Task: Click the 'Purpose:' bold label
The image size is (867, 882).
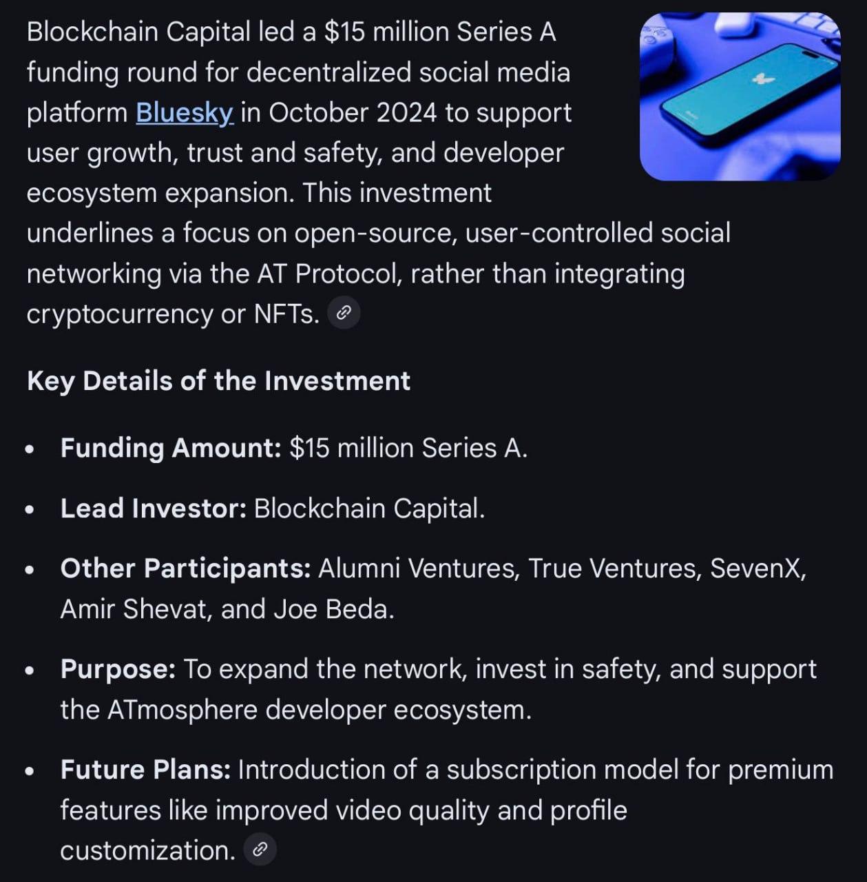Action: pyautogui.click(x=118, y=669)
